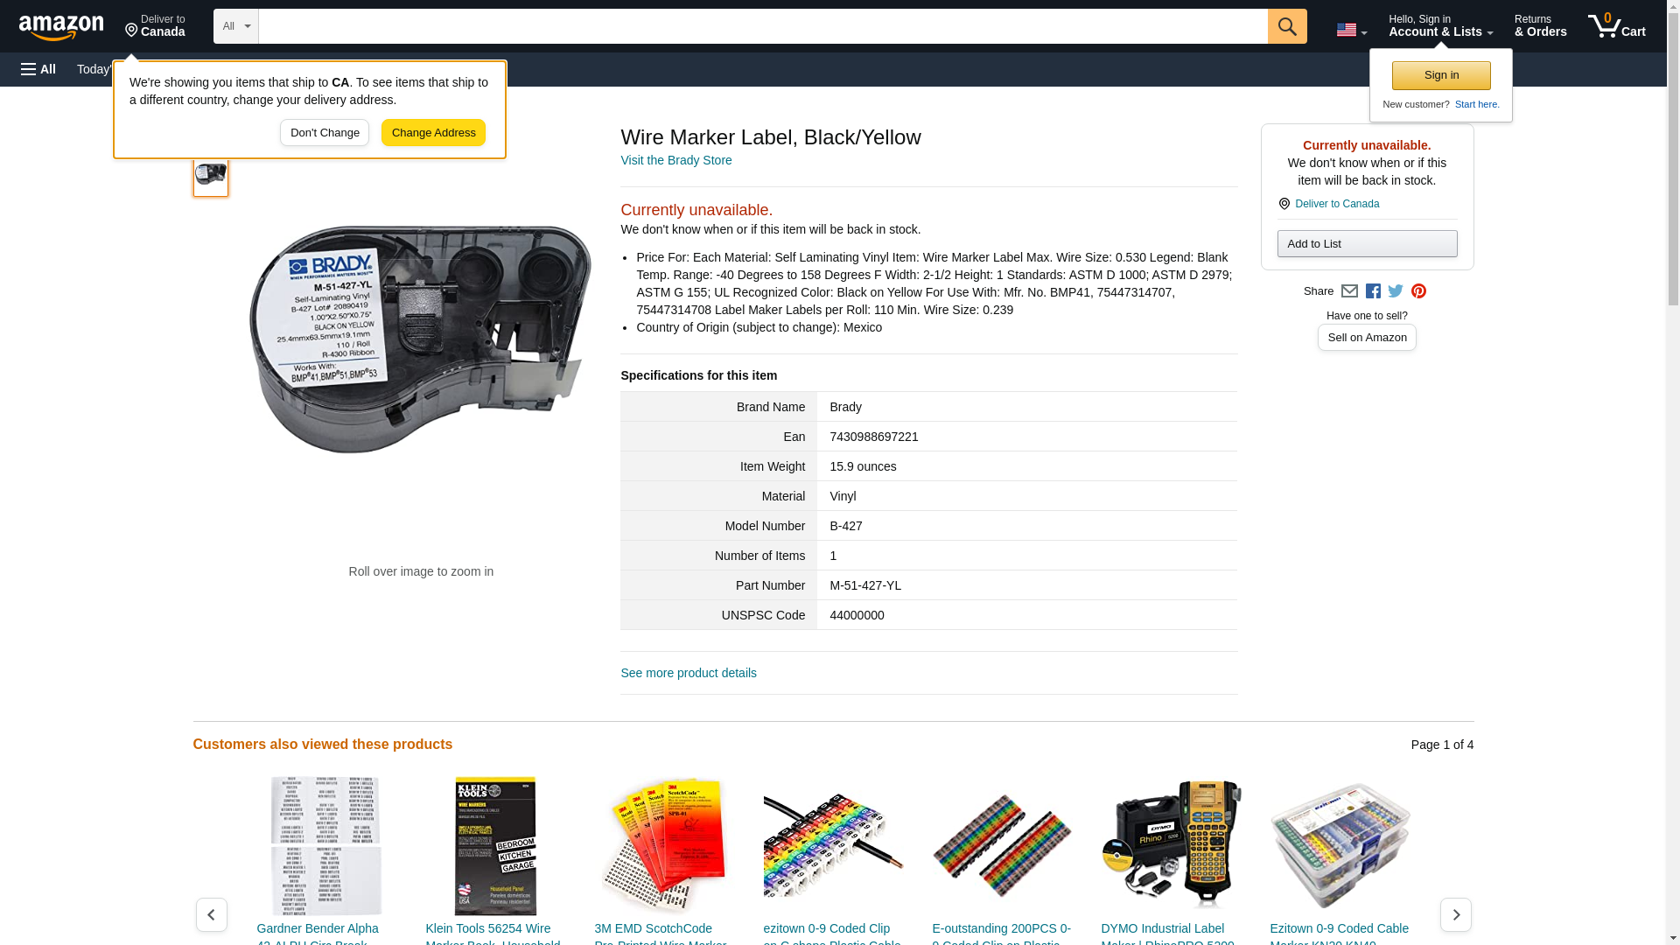Open Visit the Brady Store link

pos(676,160)
